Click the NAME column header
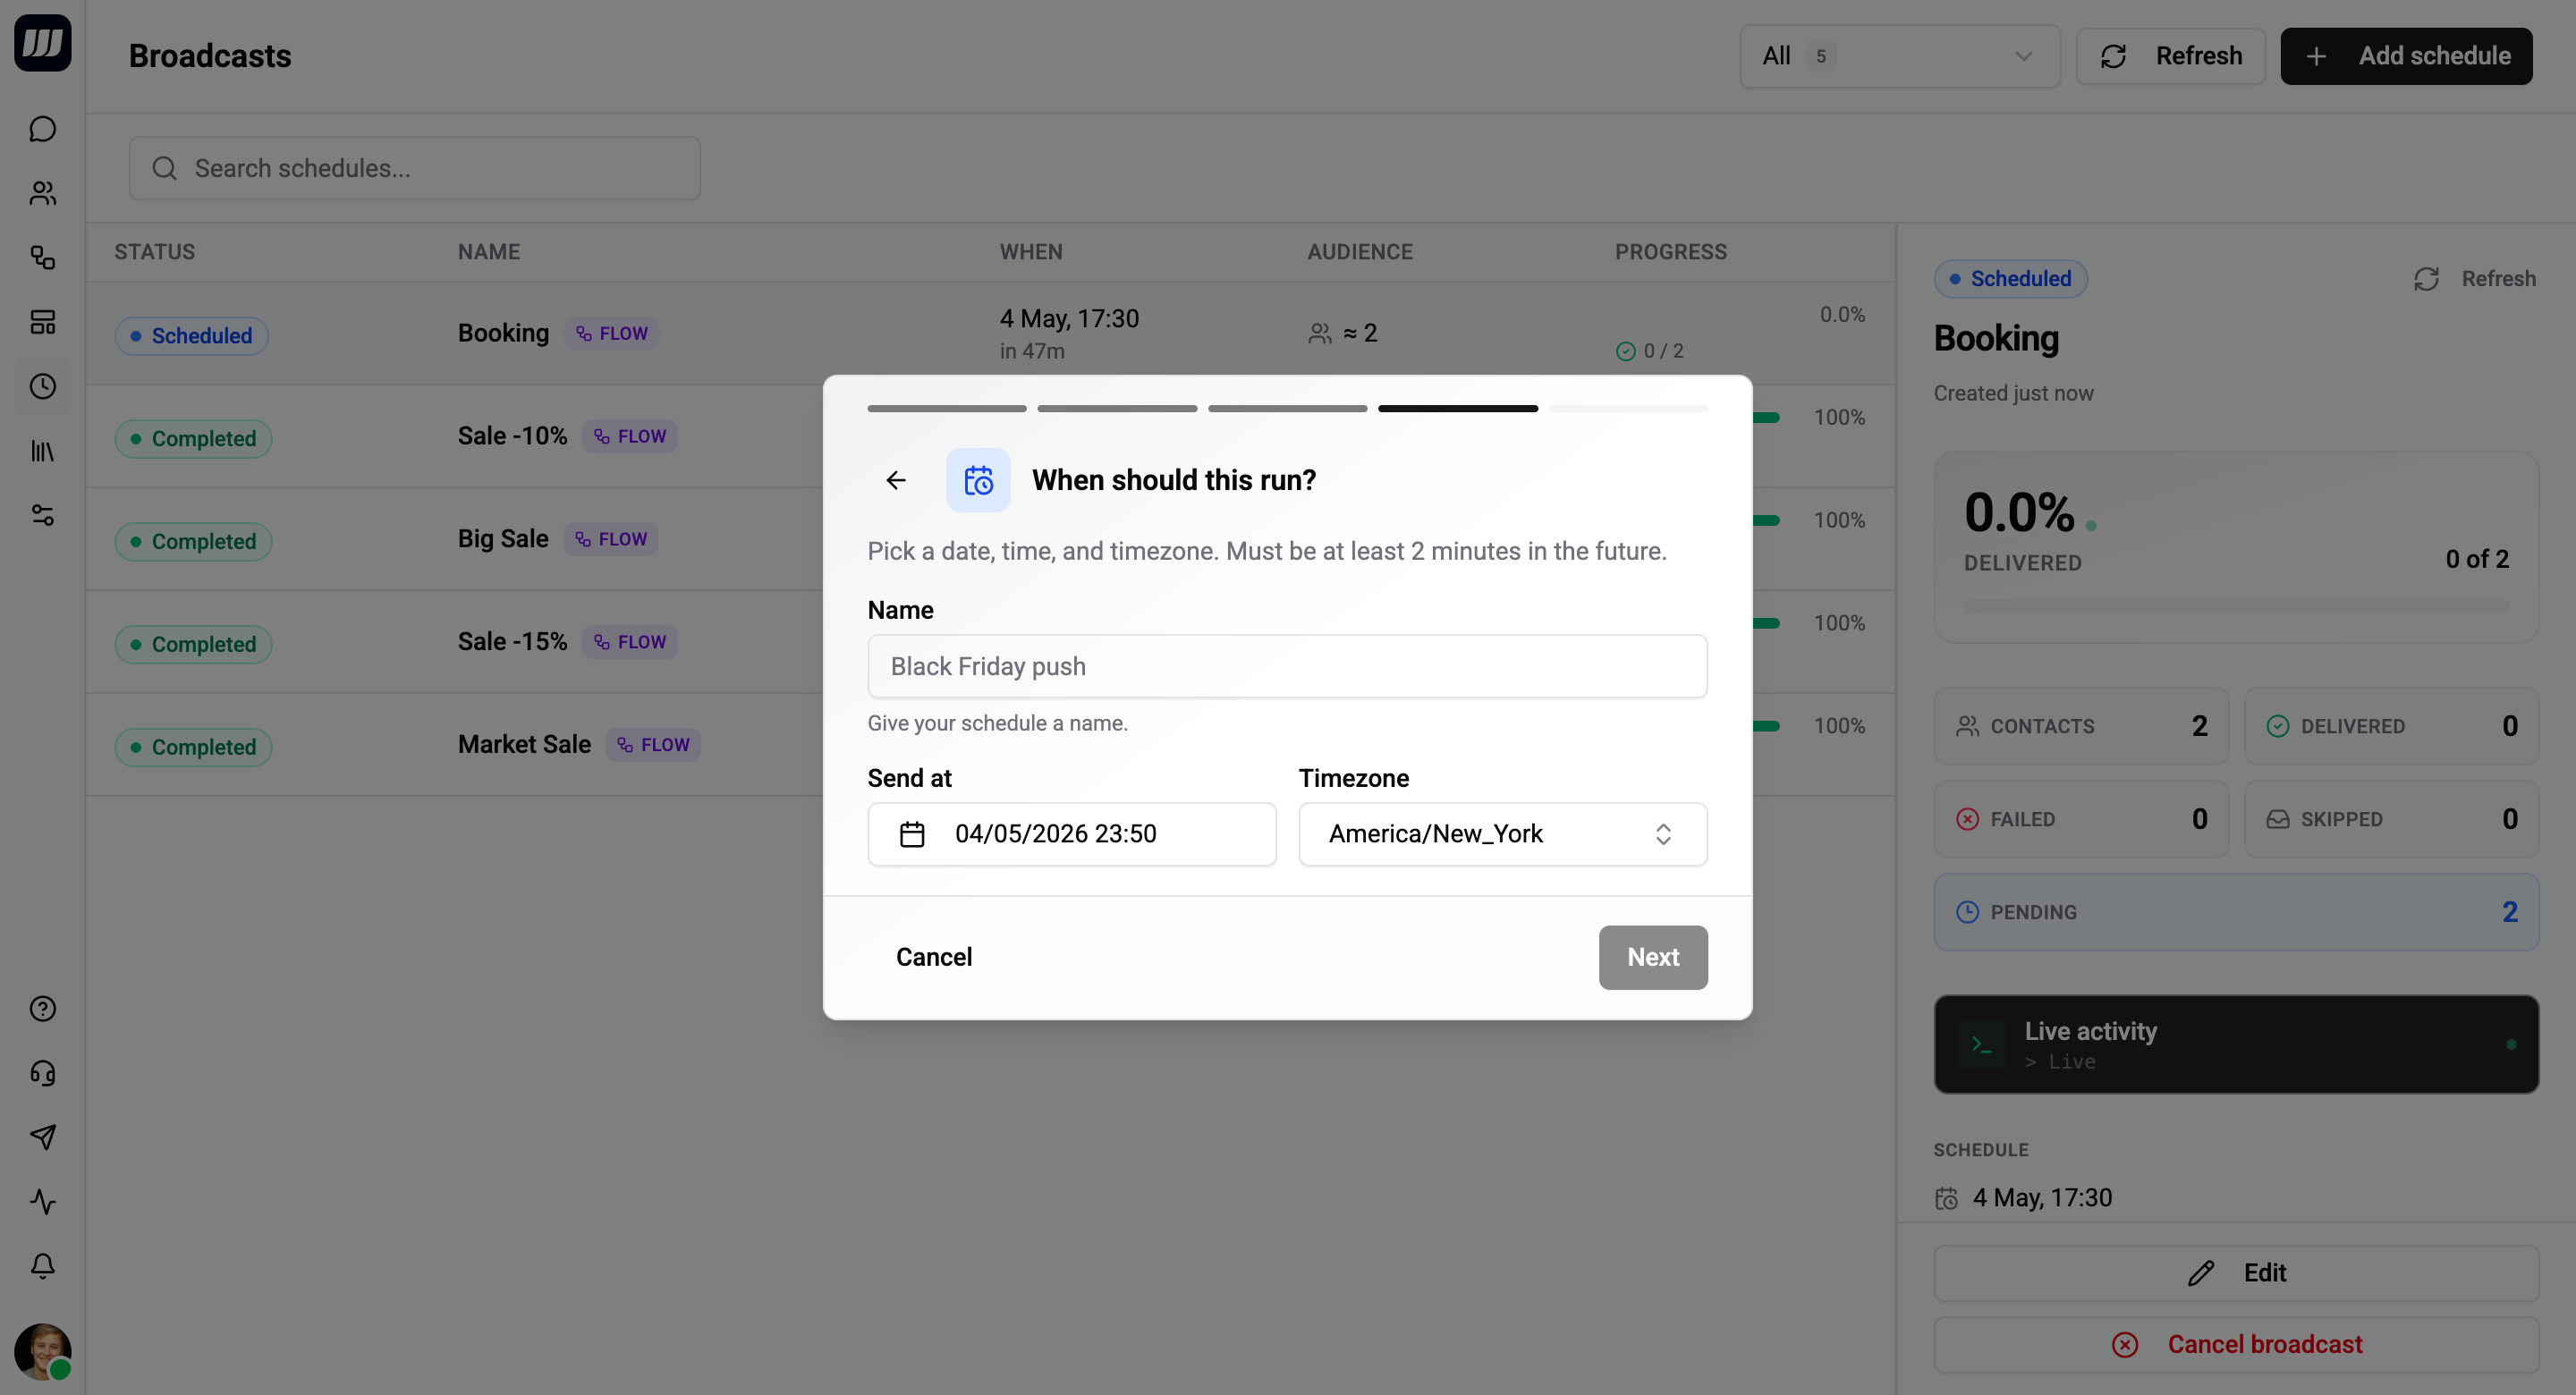The width and height of the screenshot is (2576, 1395). [x=489, y=252]
